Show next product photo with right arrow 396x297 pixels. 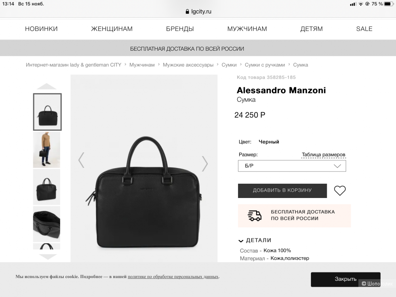(205, 164)
